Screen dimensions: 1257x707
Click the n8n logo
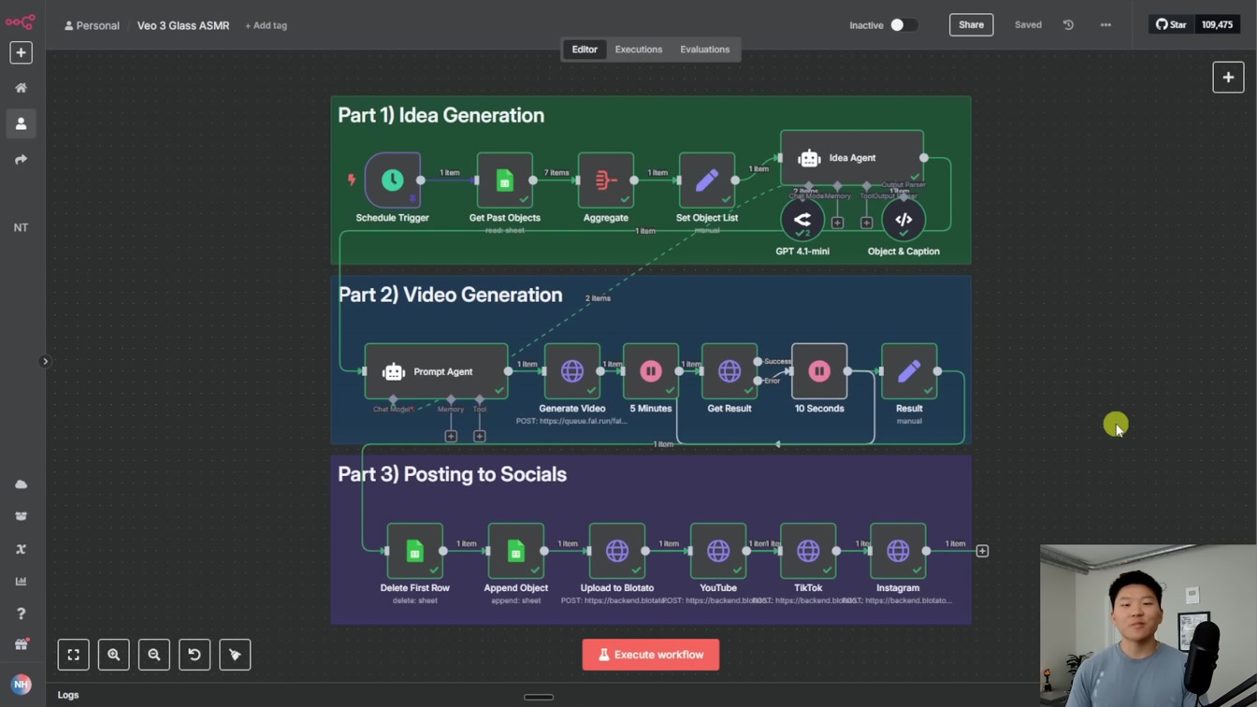click(21, 21)
